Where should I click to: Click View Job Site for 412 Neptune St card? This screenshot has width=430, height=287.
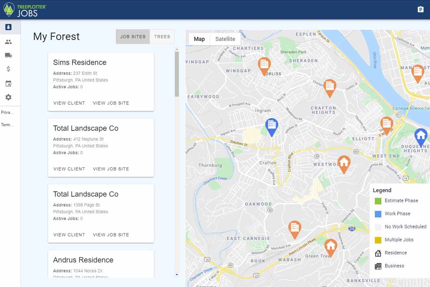[x=111, y=169]
